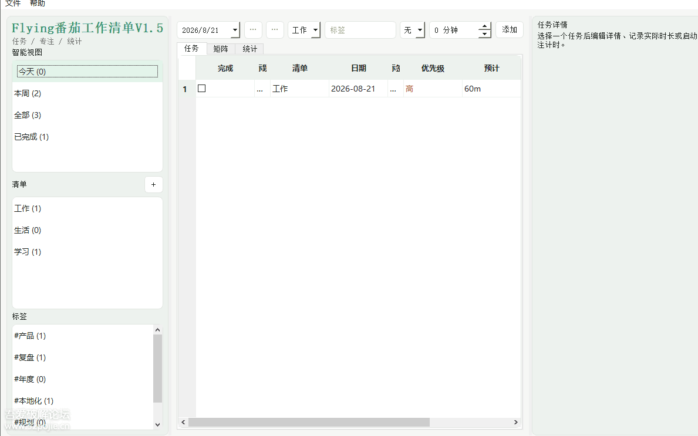Tick the completion checkbox in row 1
The width and height of the screenshot is (698, 436).
click(202, 89)
